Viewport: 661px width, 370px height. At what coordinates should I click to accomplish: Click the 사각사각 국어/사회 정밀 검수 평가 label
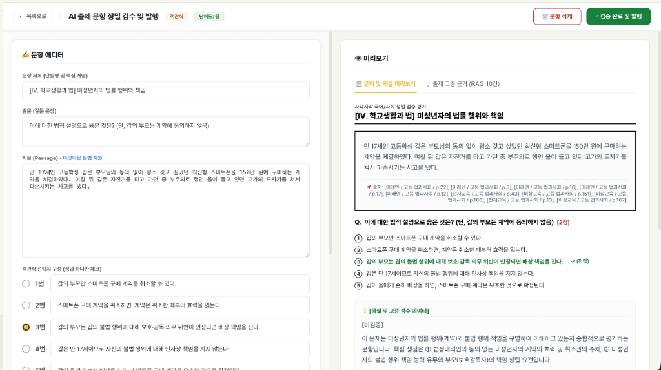[391, 107]
